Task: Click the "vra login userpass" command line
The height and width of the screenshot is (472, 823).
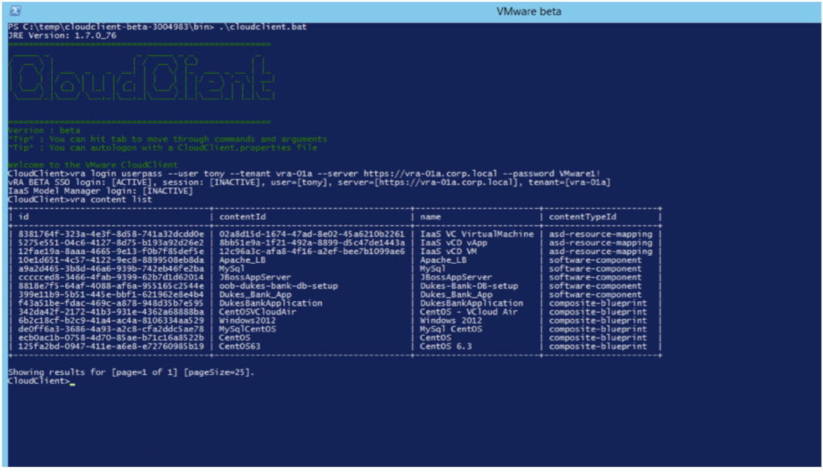Action: 304,173
